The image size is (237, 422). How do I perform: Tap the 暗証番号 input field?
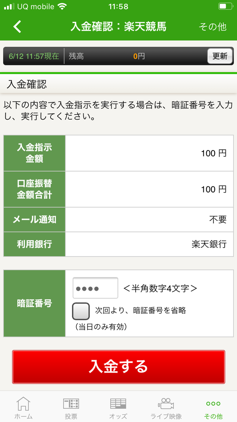(x=95, y=287)
